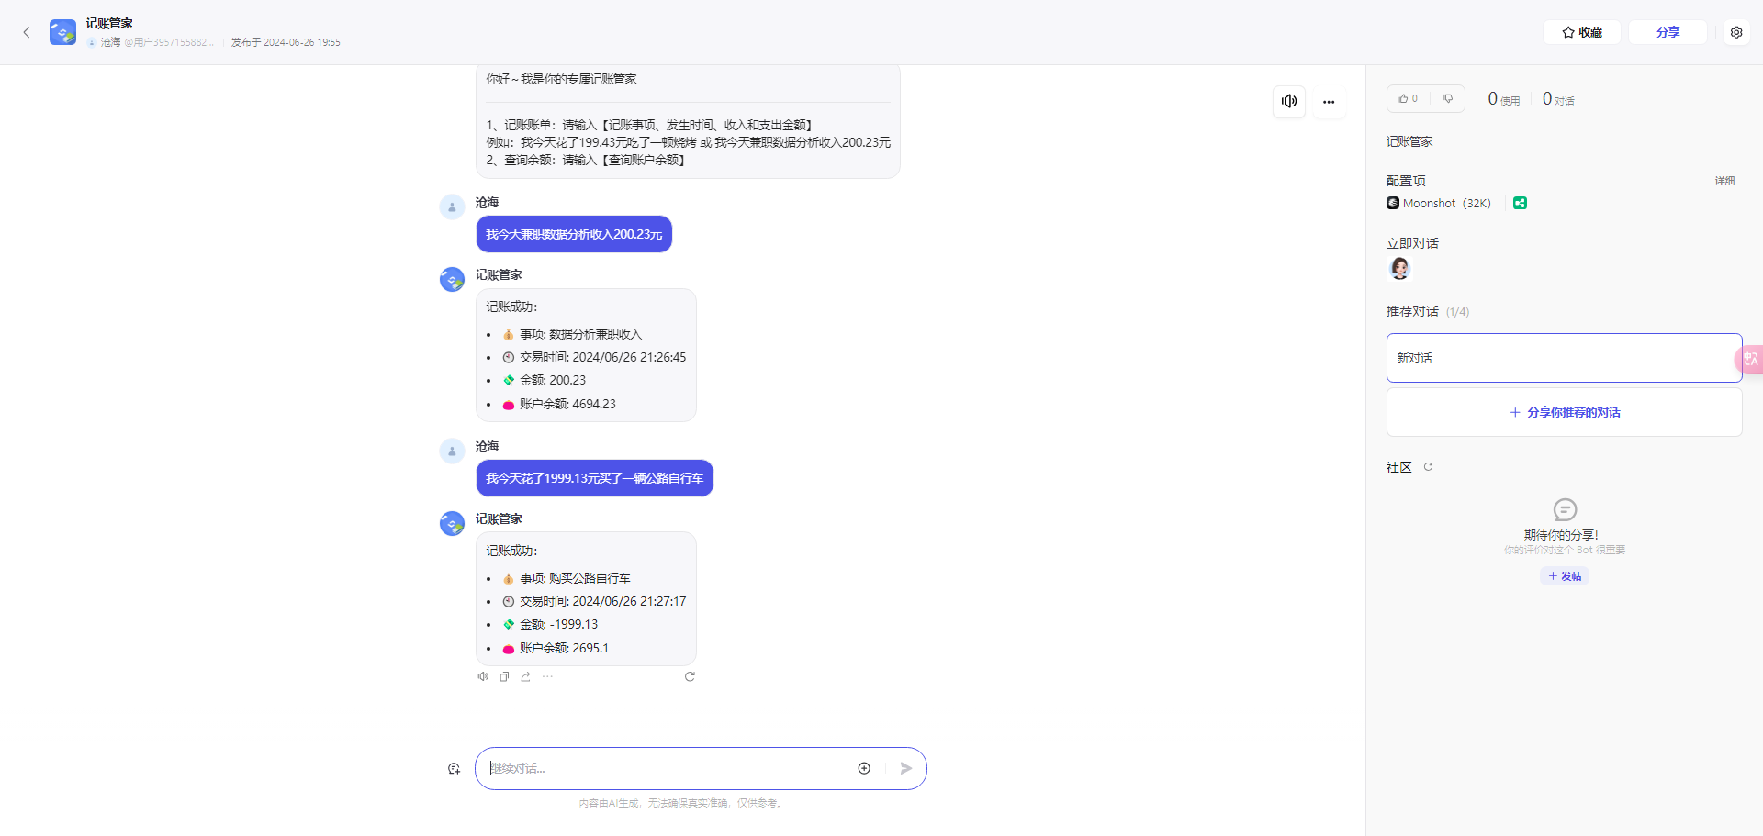Viewport: 1763px width, 836px height.
Task: Click the 沧海 user avatar above first message
Action: (x=452, y=206)
